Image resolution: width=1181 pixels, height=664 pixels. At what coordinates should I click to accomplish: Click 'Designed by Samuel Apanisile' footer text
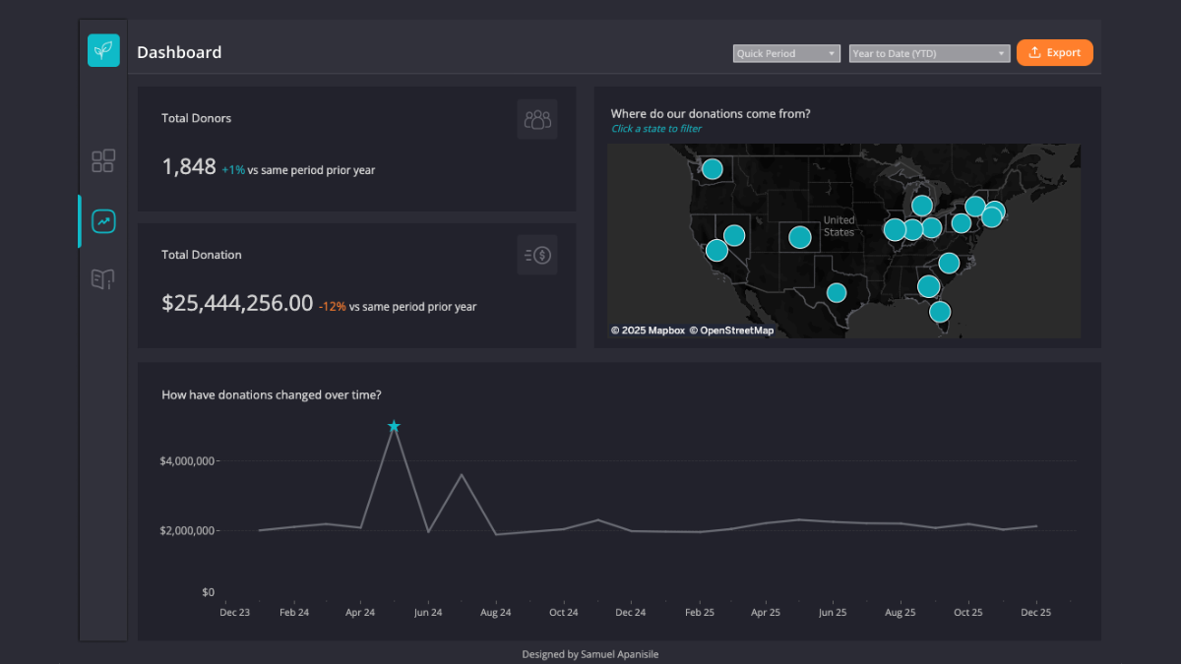coord(590,653)
